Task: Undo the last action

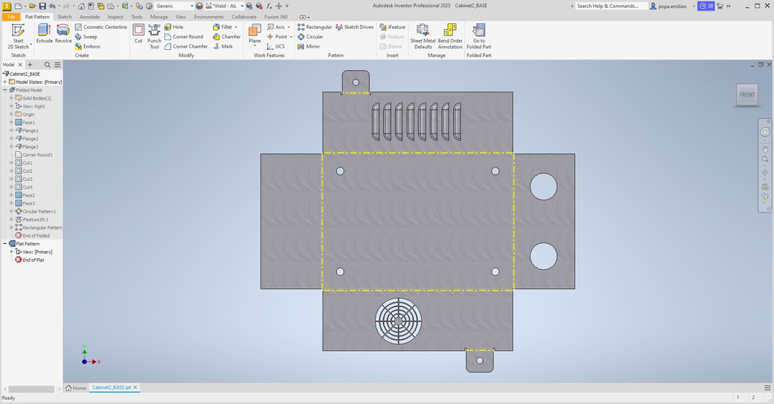Action: point(52,6)
